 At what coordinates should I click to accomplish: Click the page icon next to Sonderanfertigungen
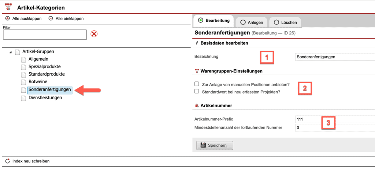coord(23,90)
